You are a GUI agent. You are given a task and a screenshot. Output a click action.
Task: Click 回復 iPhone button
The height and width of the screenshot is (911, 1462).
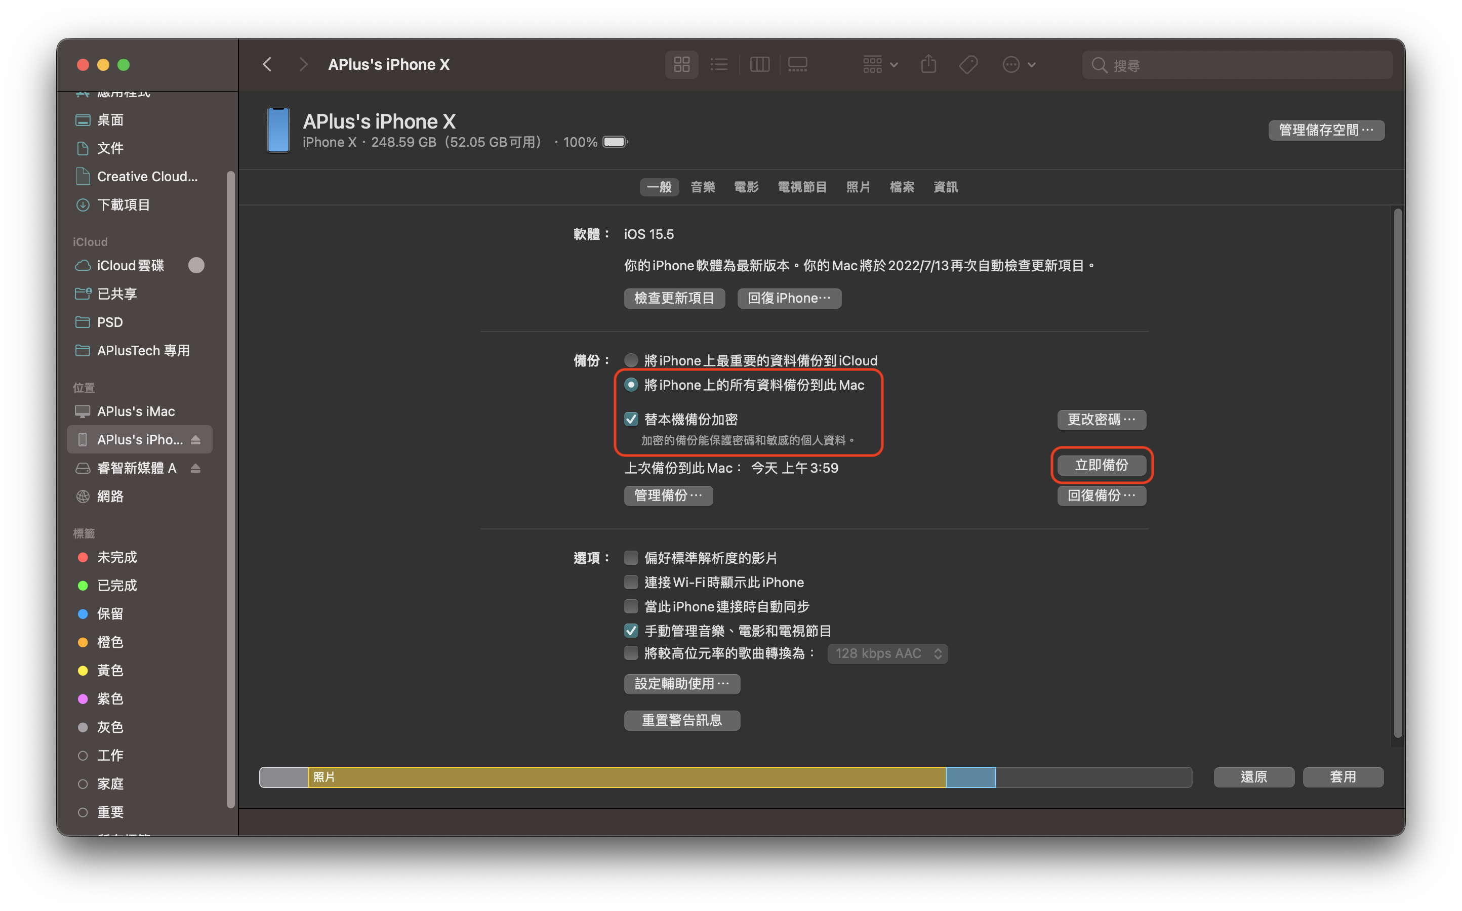click(x=789, y=298)
